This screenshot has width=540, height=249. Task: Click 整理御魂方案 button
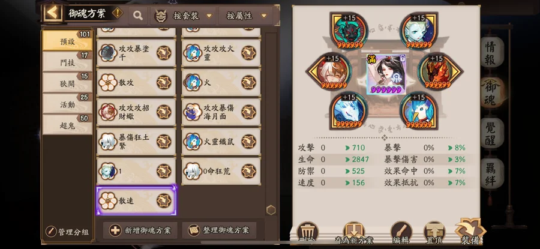tap(219, 230)
